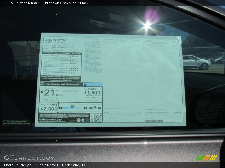The height and width of the screenshot is (168, 225).
Task: Click the '25' highway MPG value
Action: click(62, 95)
